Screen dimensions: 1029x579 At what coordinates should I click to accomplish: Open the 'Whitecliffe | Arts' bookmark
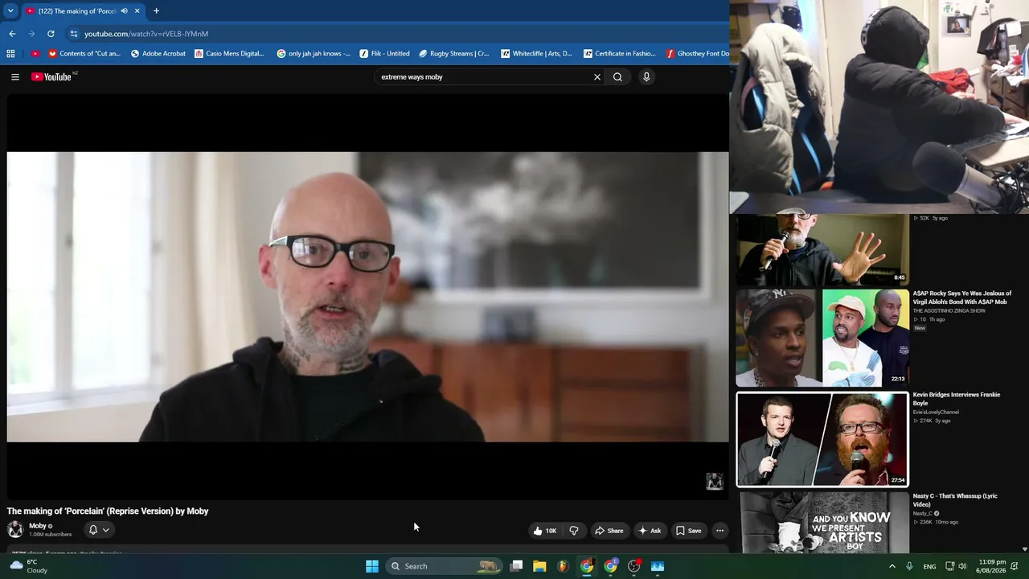tap(536, 54)
